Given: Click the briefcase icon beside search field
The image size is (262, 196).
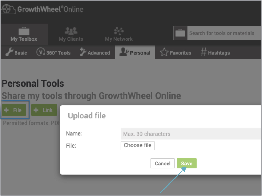Looking at the screenshot, I should click(x=180, y=33).
